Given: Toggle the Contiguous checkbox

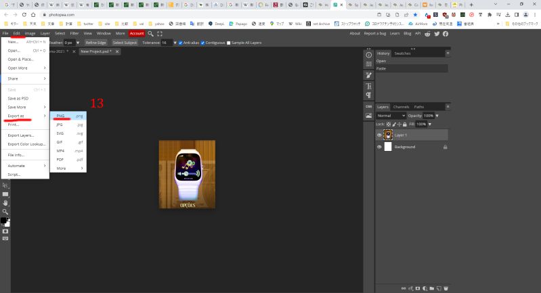Looking at the screenshot, I should [203, 43].
